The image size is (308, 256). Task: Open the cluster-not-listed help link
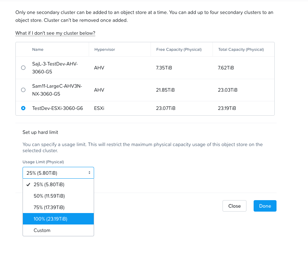55,33
